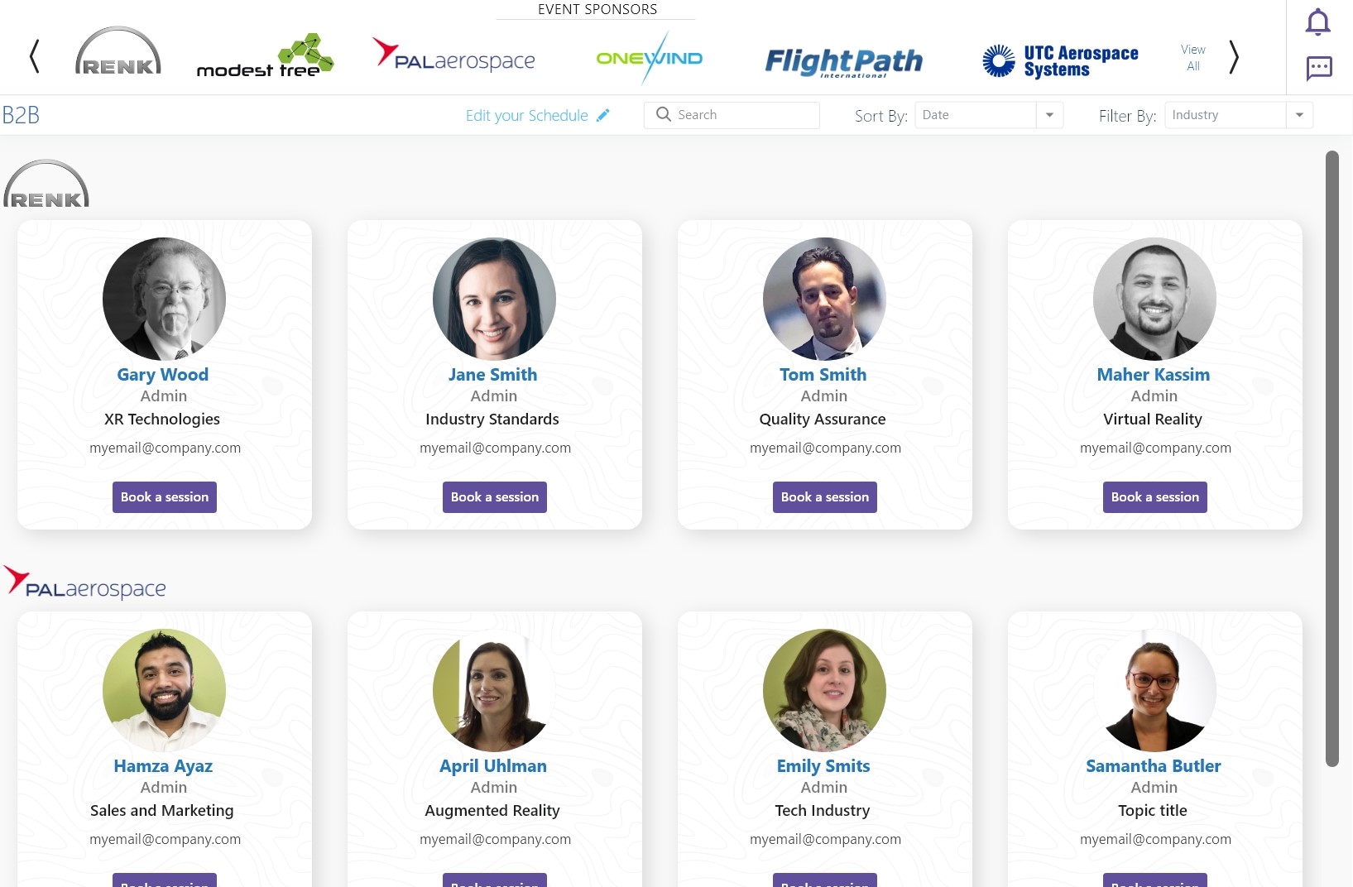Expand the Filter By Industry dropdown arrow
The width and height of the screenshot is (1353, 887).
click(x=1299, y=115)
